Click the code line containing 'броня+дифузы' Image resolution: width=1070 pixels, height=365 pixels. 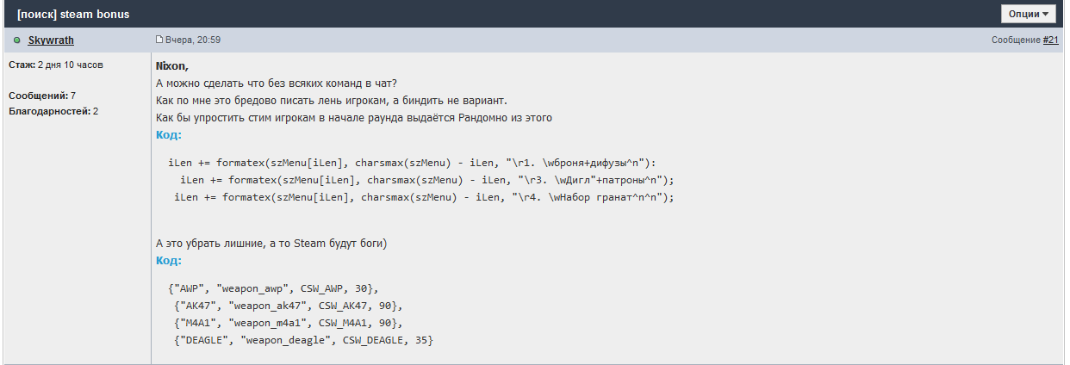point(412,163)
